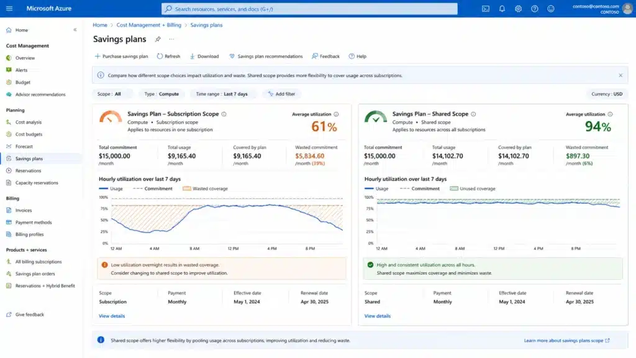Click the Forecast sidebar icon

click(x=9, y=146)
